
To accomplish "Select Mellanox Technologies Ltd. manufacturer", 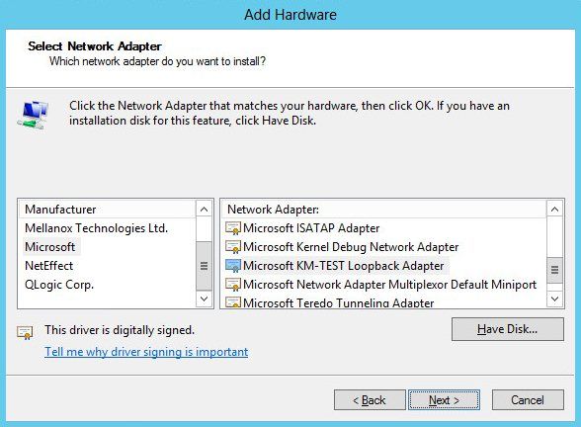I will pyautogui.click(x=97, y=228).
